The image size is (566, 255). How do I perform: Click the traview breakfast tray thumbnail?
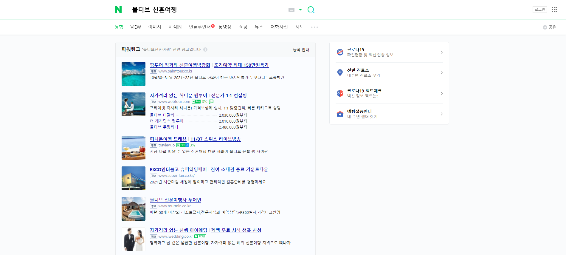click(x=134, y=148)
